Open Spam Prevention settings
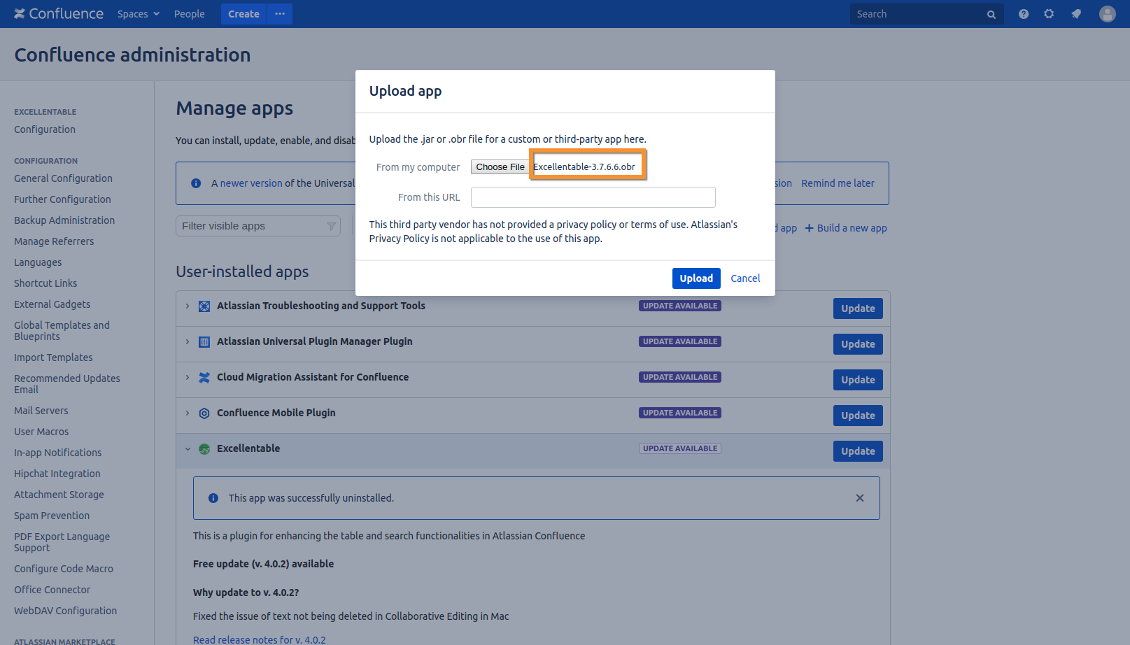The image size is (1130, 645). pyautogui.click(x=52, y=516)
